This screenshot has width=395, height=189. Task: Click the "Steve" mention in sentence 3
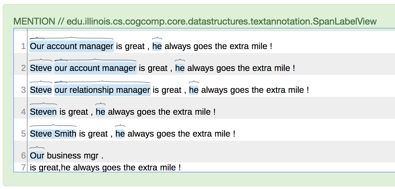pyautogui.click(x=41, y=90)
